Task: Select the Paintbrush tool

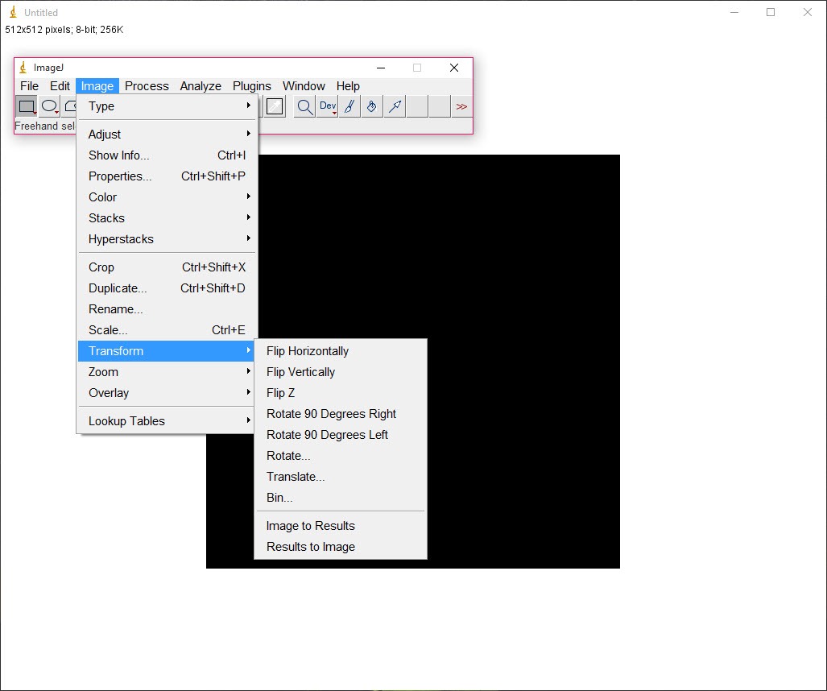Action: point(349,106)
